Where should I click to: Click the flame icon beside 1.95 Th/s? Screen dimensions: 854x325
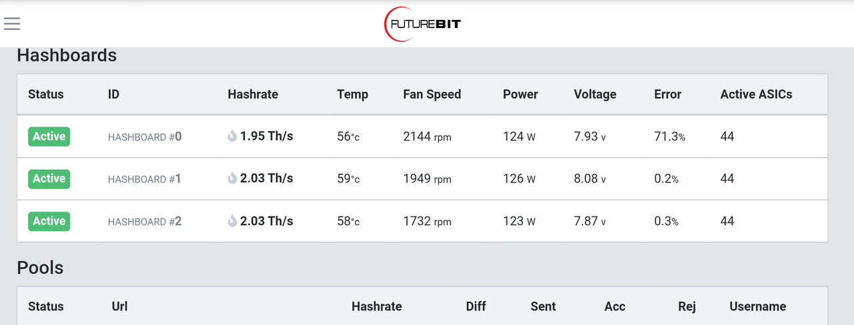(x=232, y=137)
